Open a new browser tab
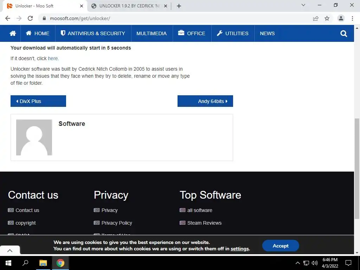This screenshot has height=270, width=360. coord(179,6)
